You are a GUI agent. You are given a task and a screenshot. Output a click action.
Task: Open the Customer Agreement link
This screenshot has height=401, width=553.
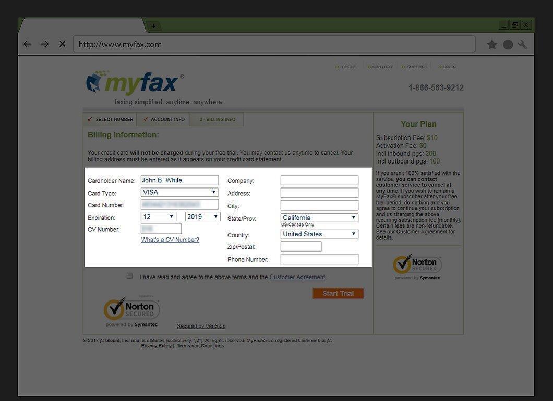pyautogui.click(x=297, y=277)
